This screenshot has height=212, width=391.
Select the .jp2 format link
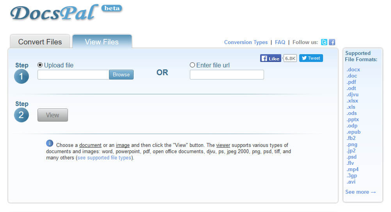click(x=351, y=150)
